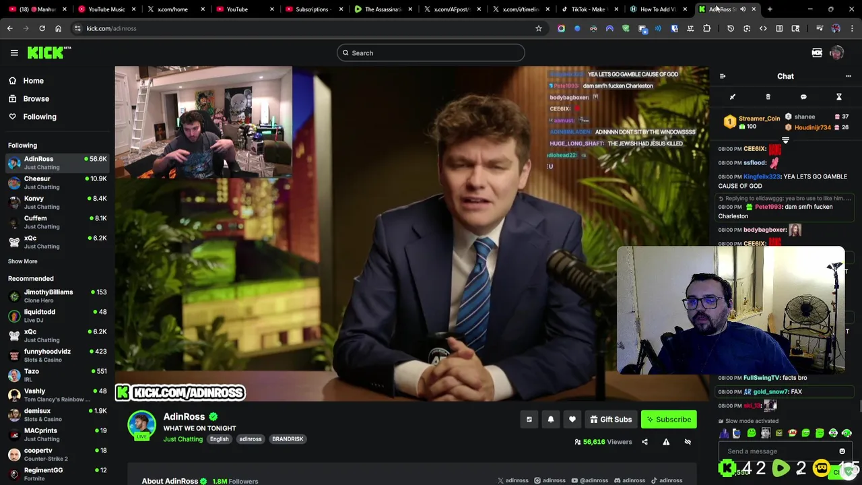The width and height of the screenshot is (862, 485).
Task: Click the sword moderation icon in chat
Action: coord(733,97)
